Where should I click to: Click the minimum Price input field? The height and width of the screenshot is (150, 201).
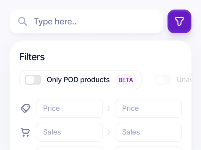(69, 108)
